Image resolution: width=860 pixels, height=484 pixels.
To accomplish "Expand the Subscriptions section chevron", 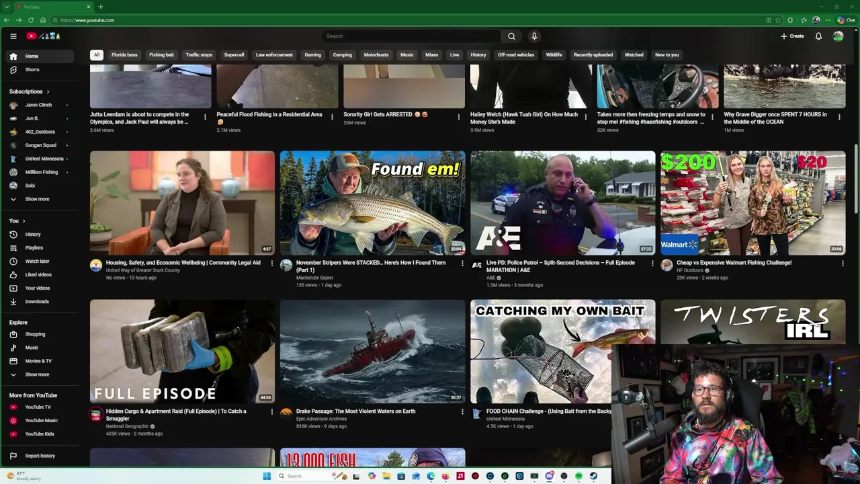I will [48, 91].
